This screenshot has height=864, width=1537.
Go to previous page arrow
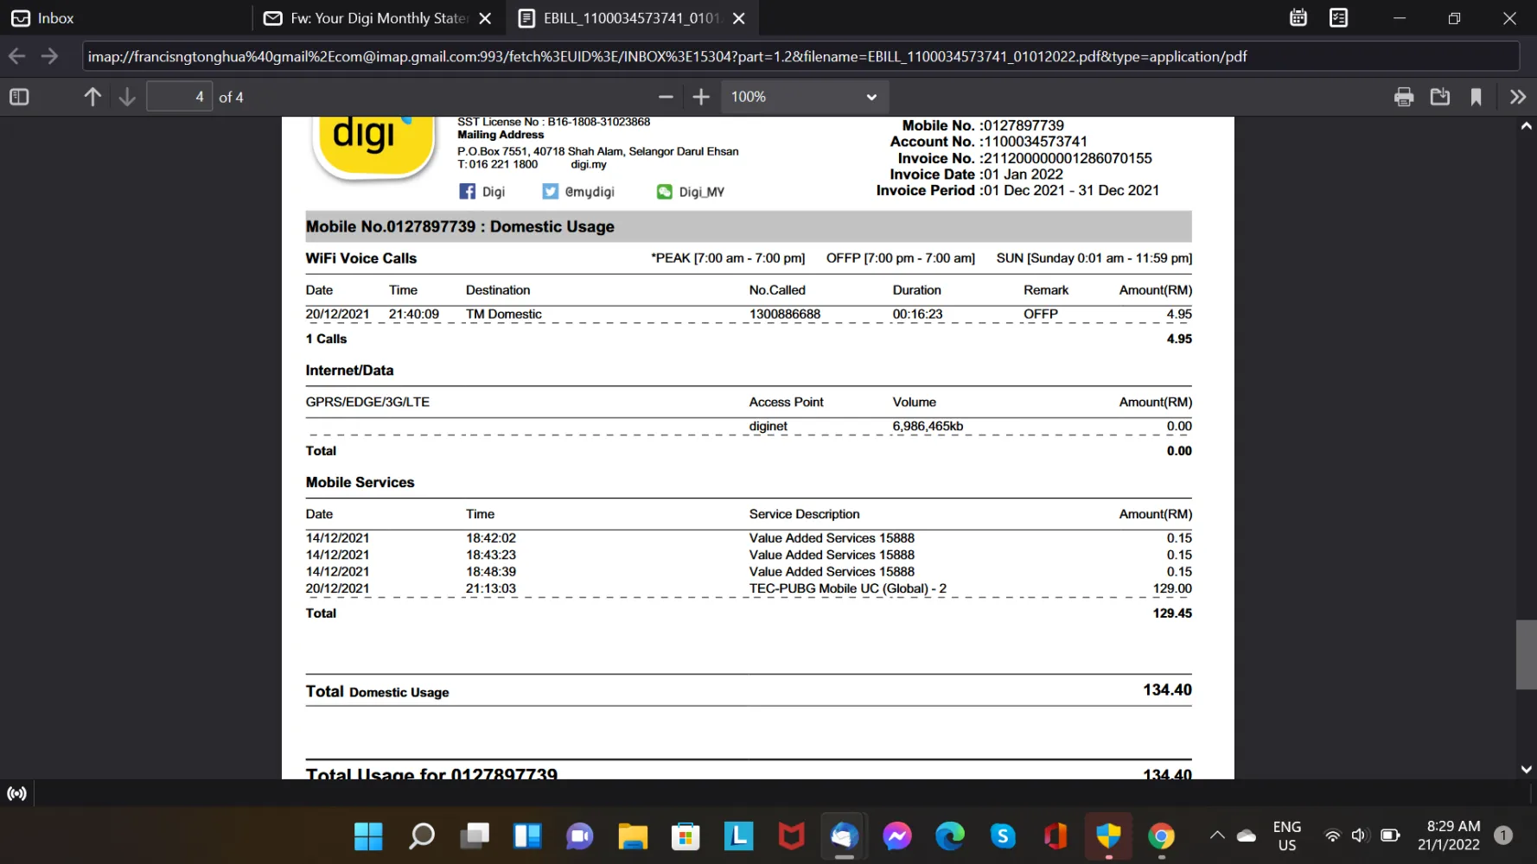pos(92,97)
